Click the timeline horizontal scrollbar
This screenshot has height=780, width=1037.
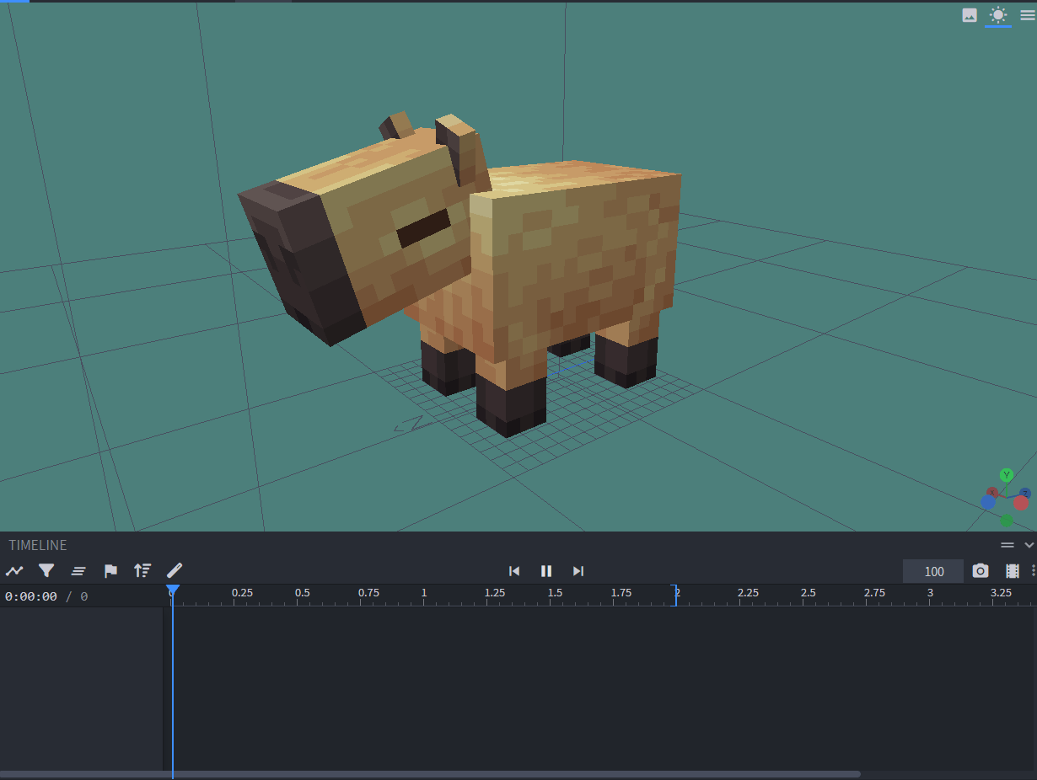[x=430, y=773]
